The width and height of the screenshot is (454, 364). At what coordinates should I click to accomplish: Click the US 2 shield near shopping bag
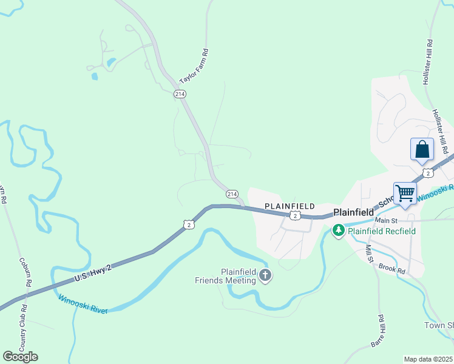tap(428, 173)
